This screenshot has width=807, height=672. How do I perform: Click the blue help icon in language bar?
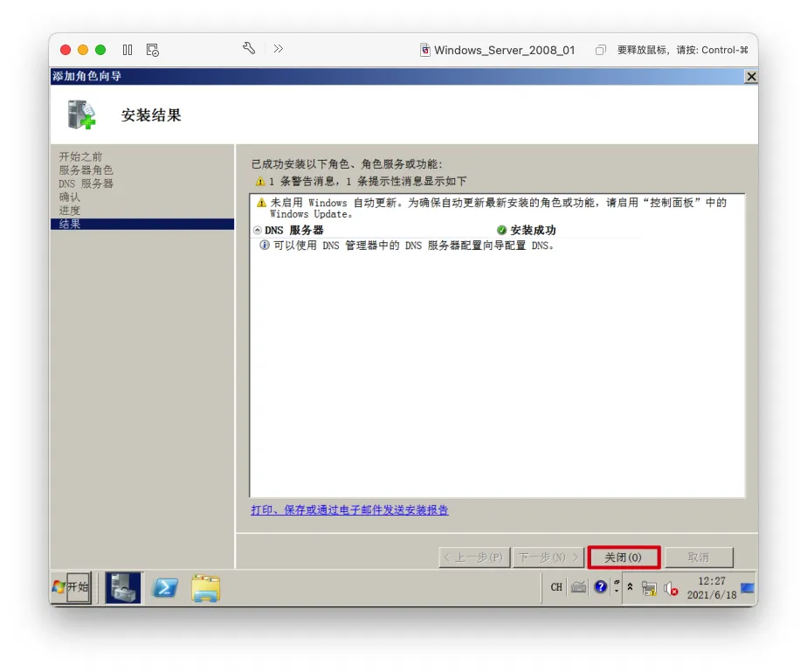[x=601, y=587]
